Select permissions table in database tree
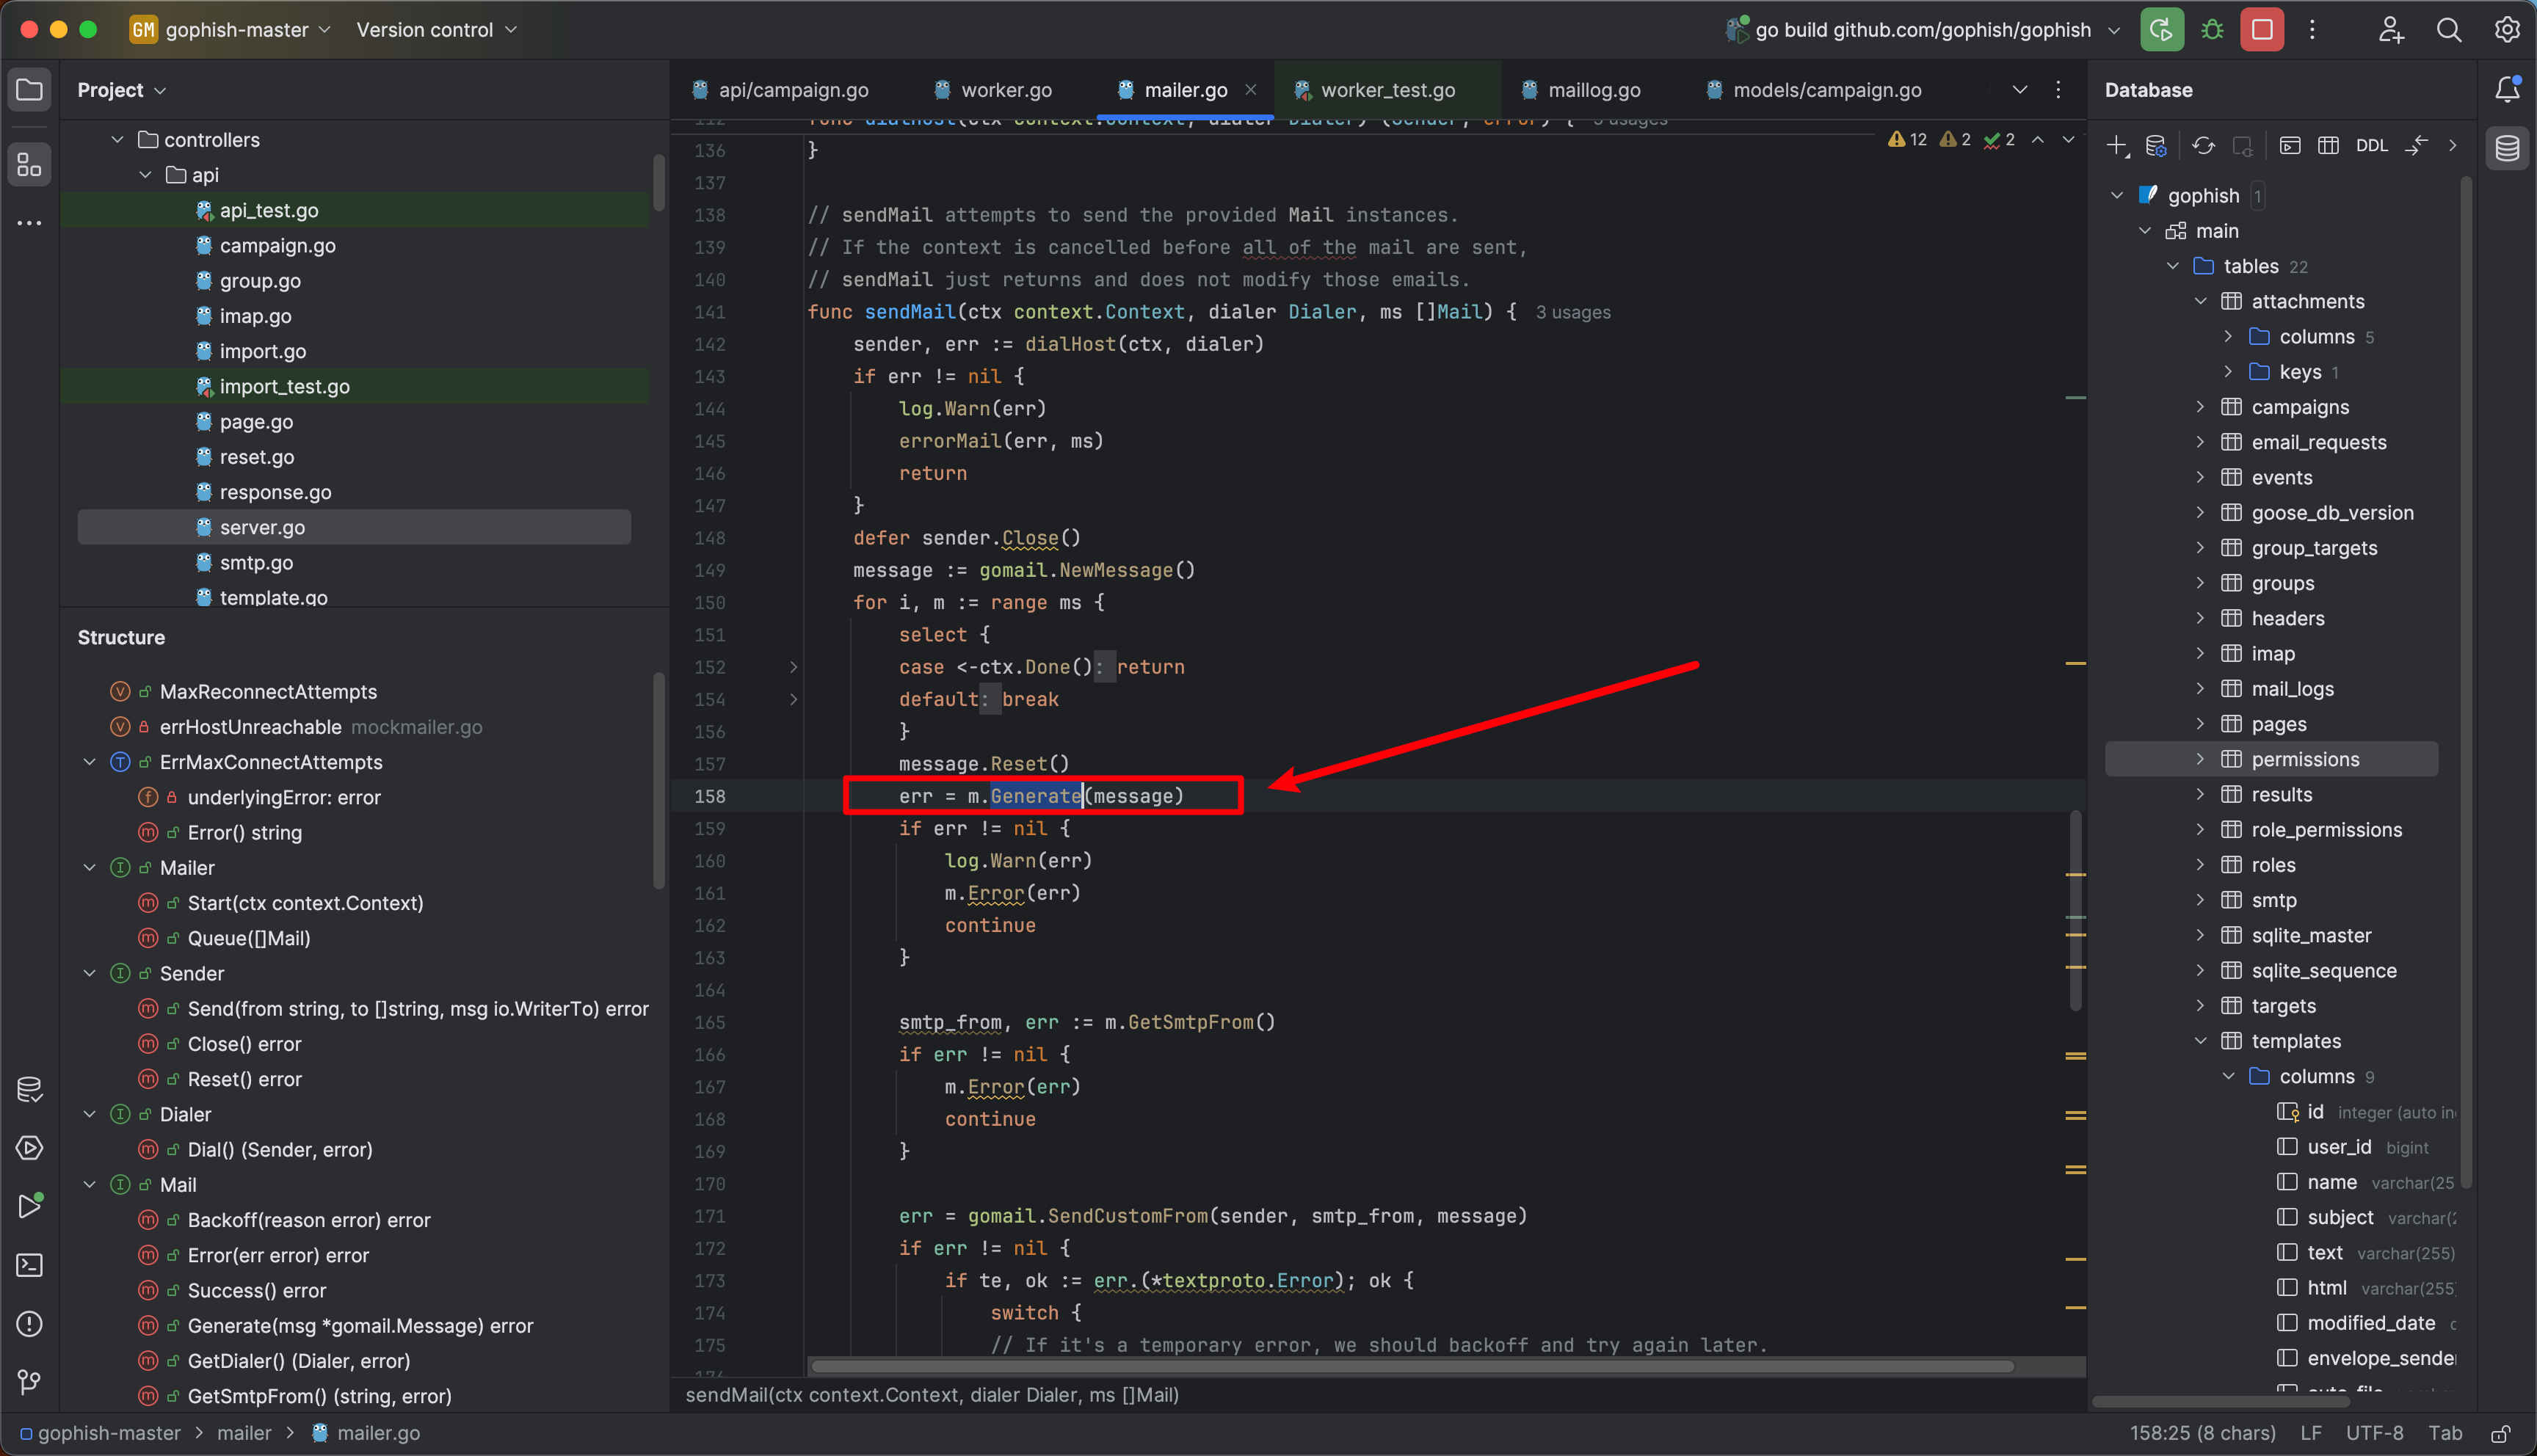Image resolution: width=2537 pixels, height=1456 pixels. [2271, 759]
